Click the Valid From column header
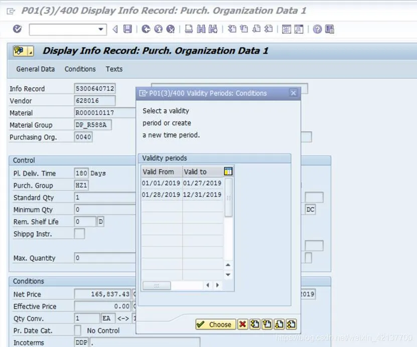The width and height of the screenshot is (417, 347). 162,172
